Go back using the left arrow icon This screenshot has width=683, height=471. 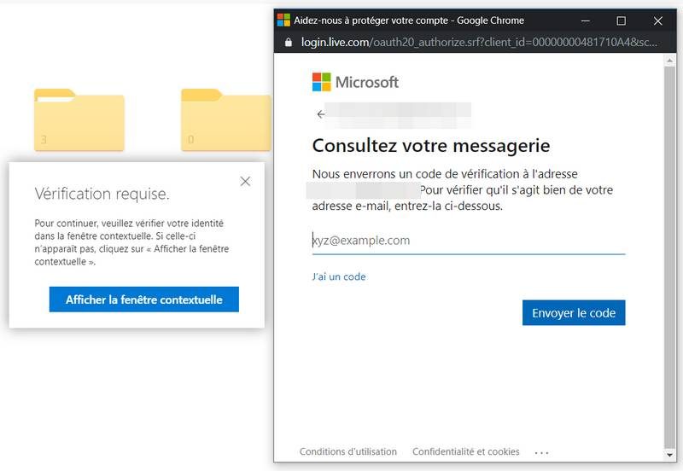(320, 114)
